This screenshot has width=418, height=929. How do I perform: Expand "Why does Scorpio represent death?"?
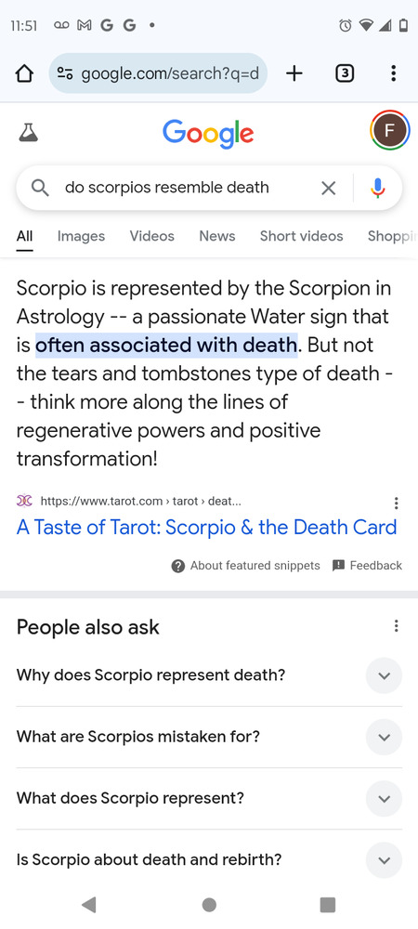pos(209,675)
